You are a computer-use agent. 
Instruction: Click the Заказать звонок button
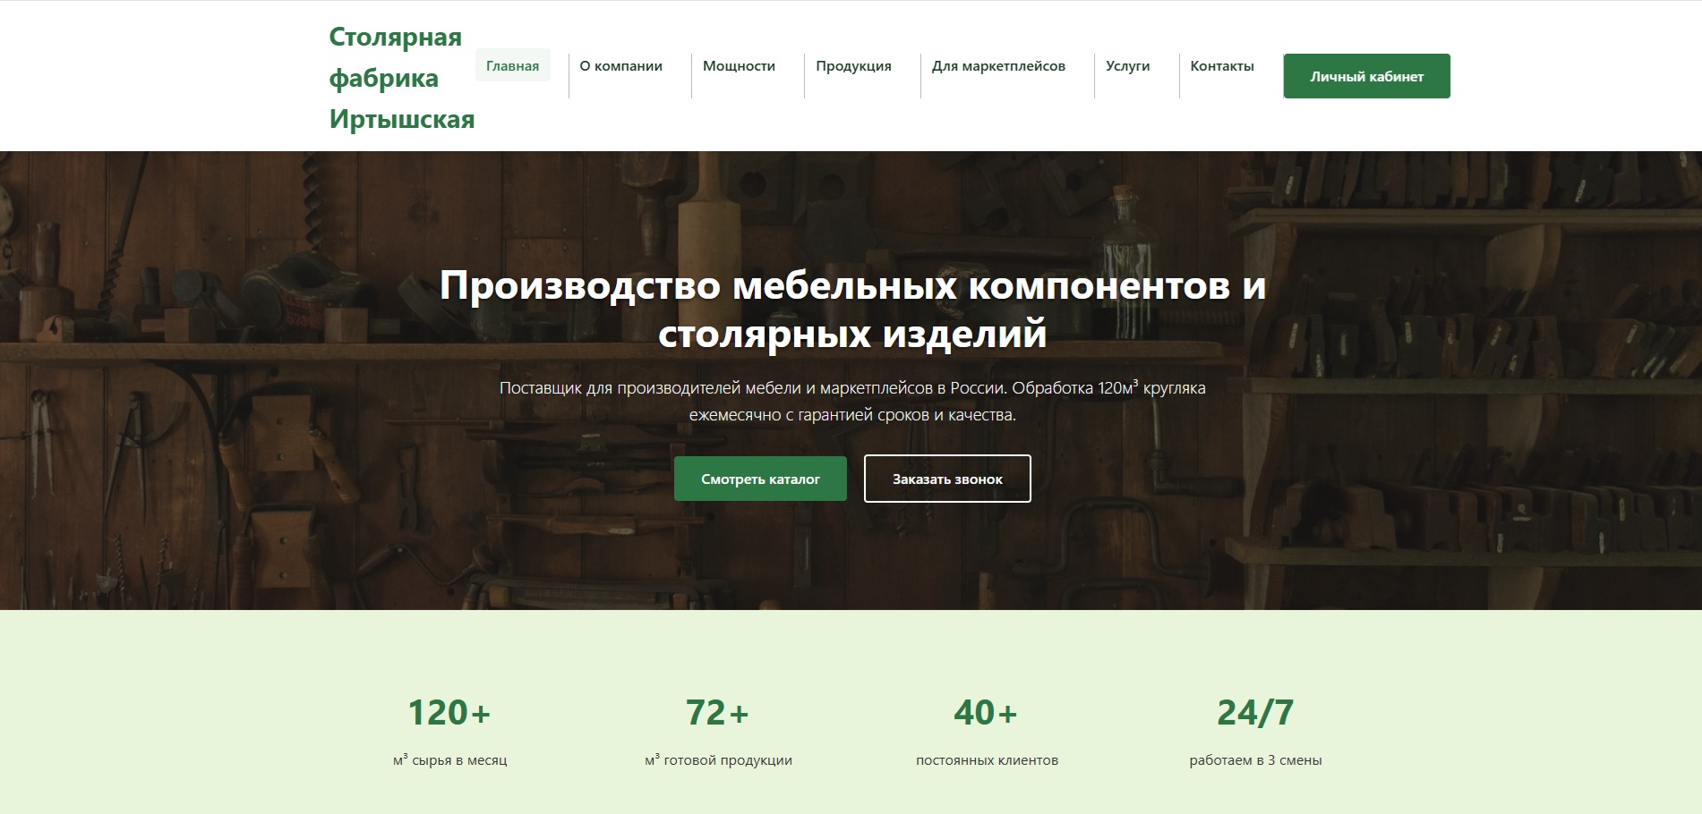click(947, 479)
